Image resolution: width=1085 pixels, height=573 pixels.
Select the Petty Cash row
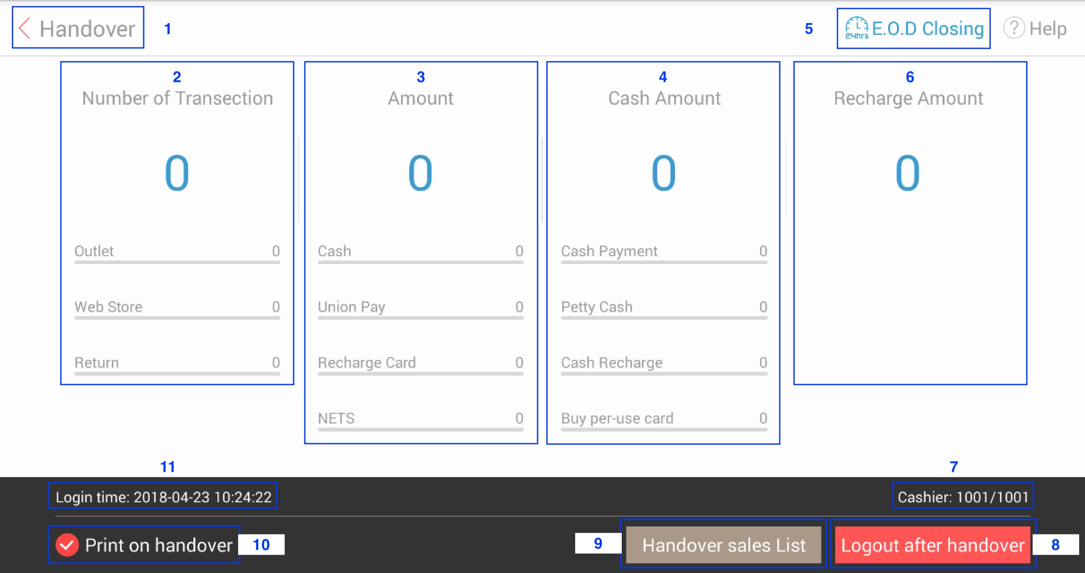[664, 307]
